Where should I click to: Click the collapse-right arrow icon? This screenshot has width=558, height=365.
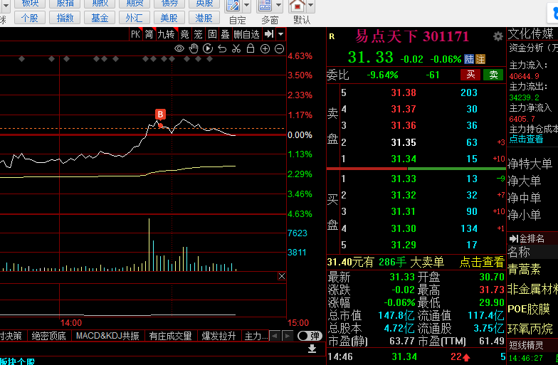(x=269, y=34)
